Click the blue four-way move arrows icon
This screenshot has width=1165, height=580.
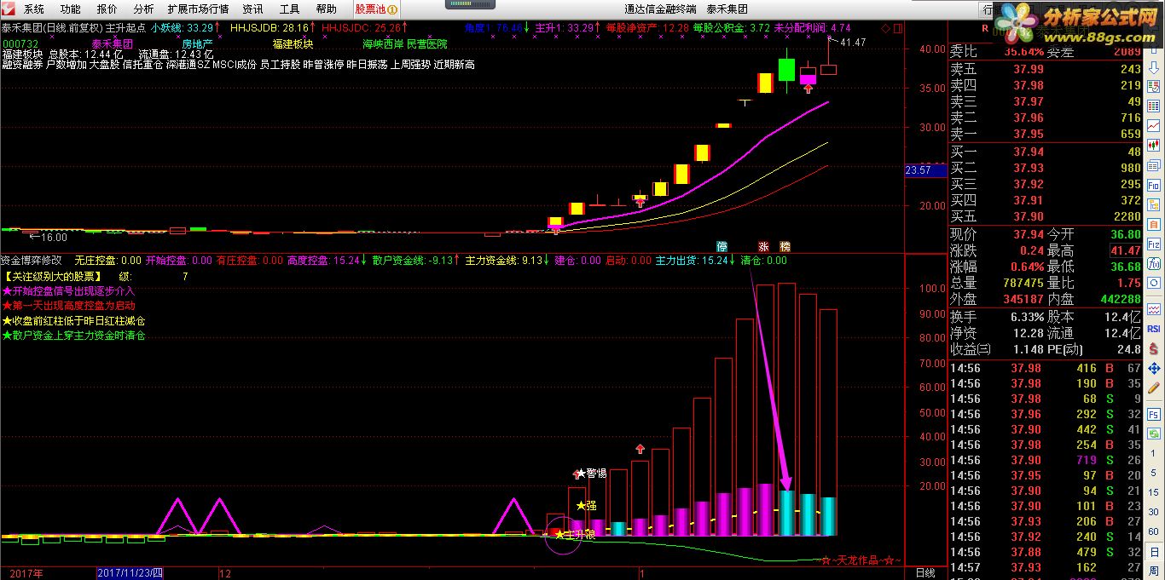[1154, 369]
